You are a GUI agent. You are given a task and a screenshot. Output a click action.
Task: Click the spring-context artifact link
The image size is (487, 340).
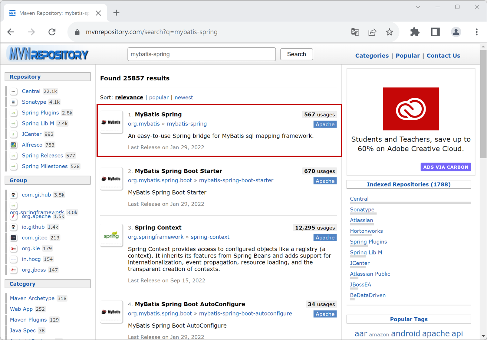[210, 237]
